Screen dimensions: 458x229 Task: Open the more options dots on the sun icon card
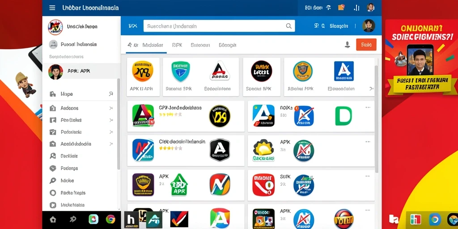[x=368, y=142]
